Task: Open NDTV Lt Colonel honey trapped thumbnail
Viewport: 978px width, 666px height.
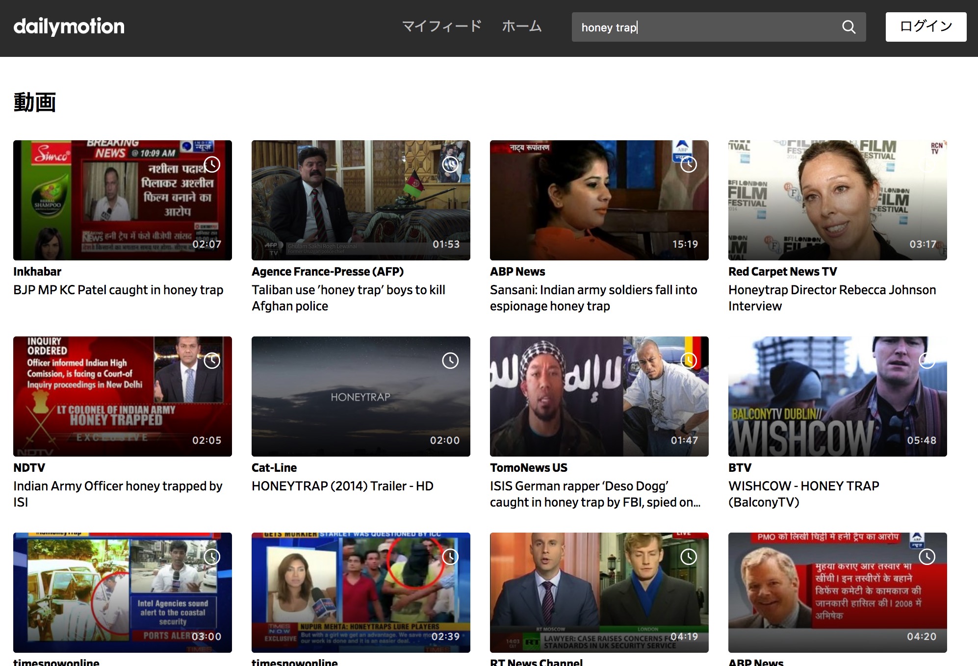Action: (123, 396)
